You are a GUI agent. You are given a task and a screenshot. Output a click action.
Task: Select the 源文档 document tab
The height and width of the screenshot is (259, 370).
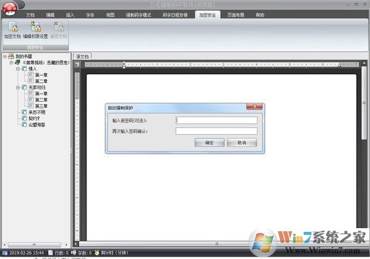click(83, 57)
